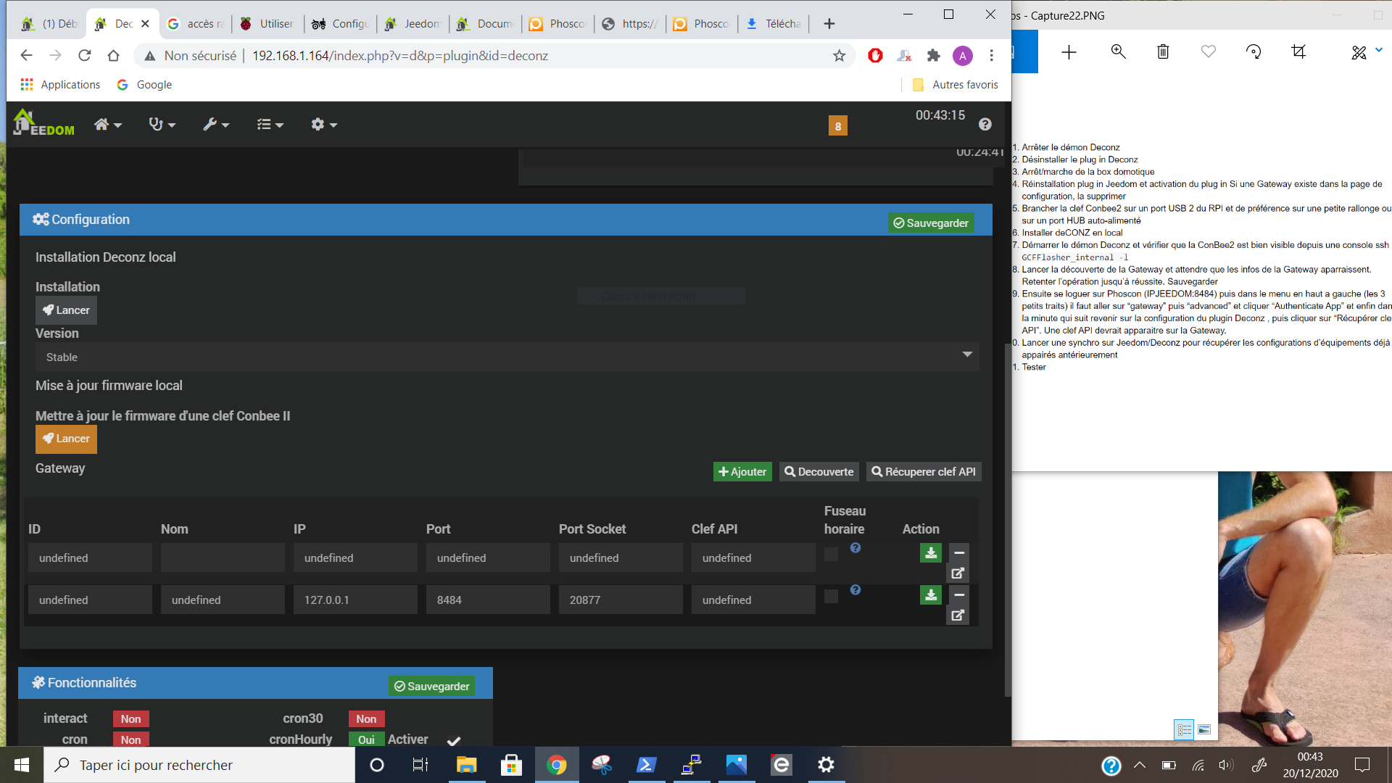Screen dimensions: 1392x783
Task: Click the crop icon in Photos window
Action: (1298, 51)
